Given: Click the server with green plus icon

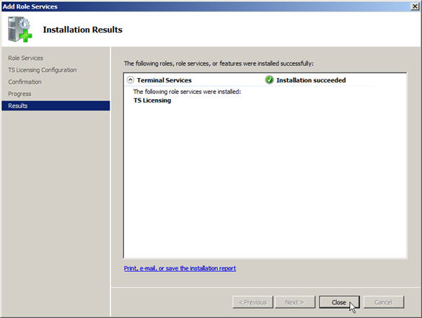Looking at the screenshot, I should (20, 30).
